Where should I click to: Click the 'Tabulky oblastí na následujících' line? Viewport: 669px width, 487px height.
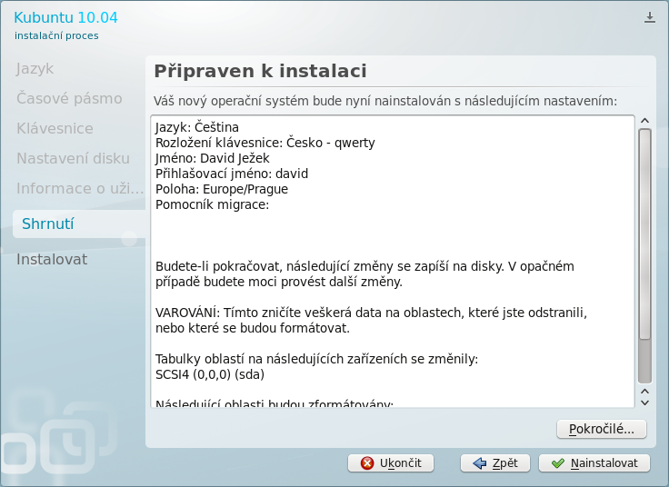pos(316,359)
